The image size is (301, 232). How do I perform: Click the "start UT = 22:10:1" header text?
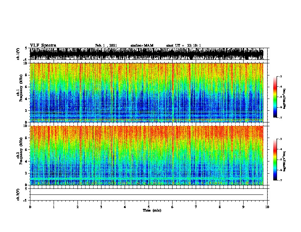point(184,45)
